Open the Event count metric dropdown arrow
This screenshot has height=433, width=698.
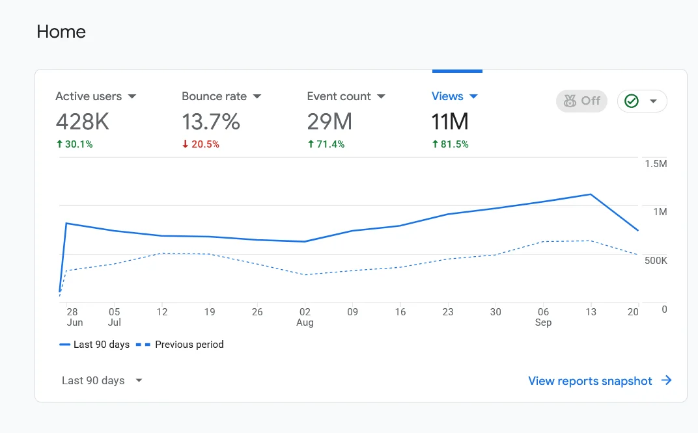(x=381, y=96)
